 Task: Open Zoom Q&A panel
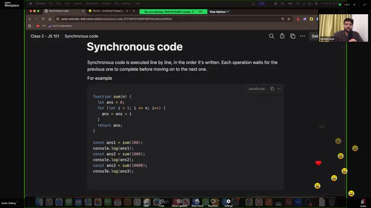pyautogui.click(x=146, y=203)
